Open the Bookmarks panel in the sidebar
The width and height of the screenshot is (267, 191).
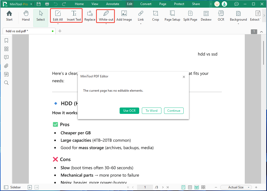click(x=6, y=40)
